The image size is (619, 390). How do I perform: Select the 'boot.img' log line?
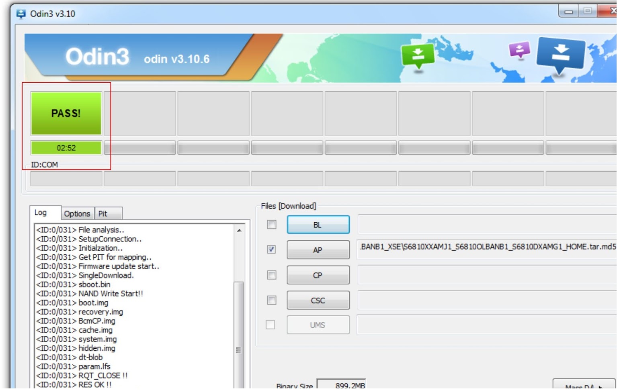(72, 303)
